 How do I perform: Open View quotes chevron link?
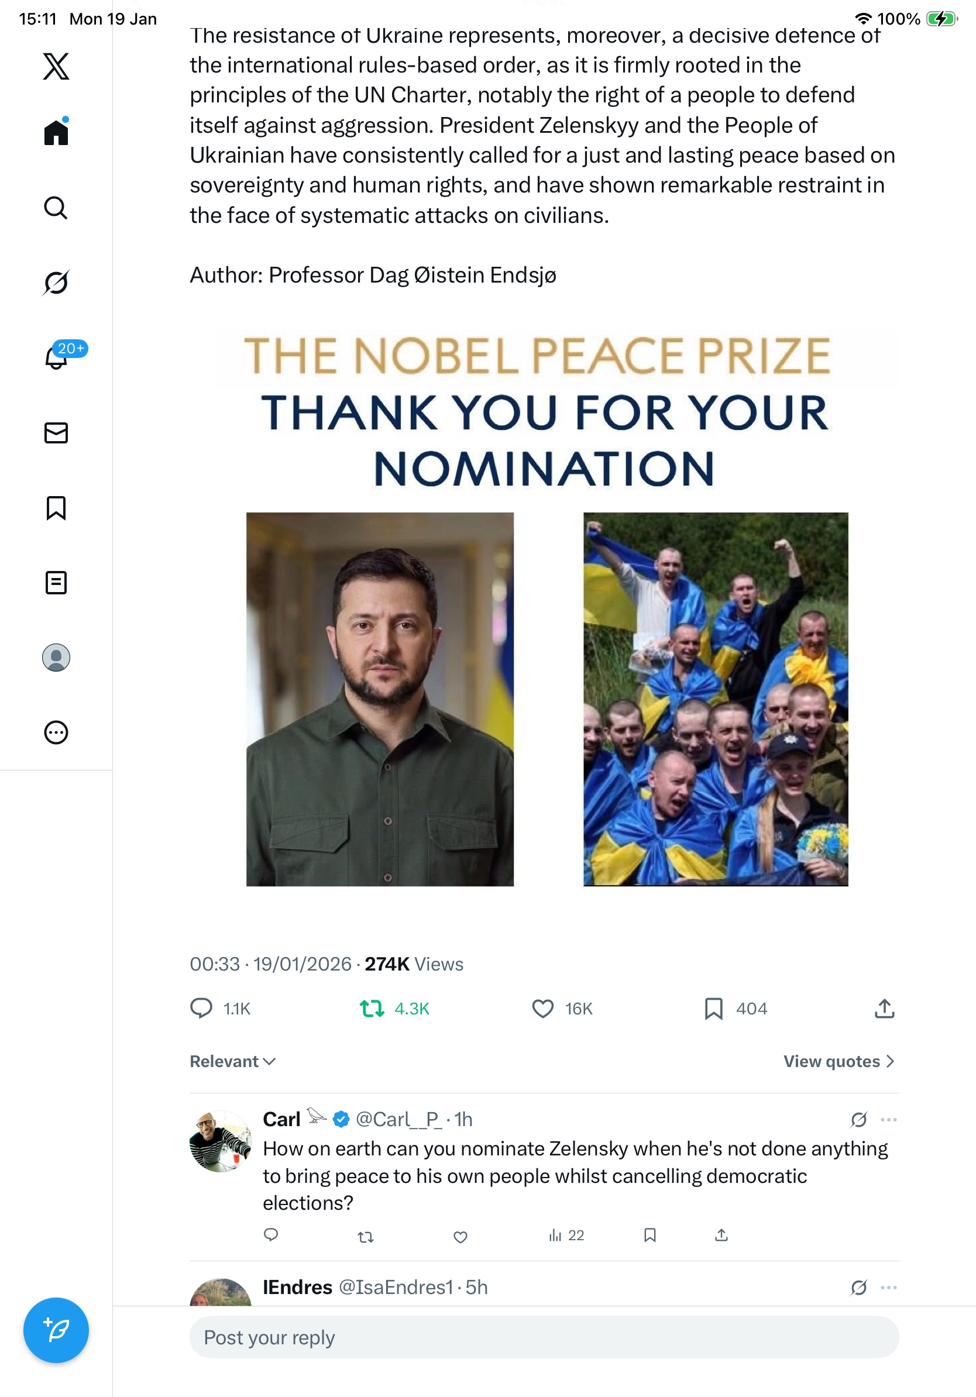pos(838,1062)
